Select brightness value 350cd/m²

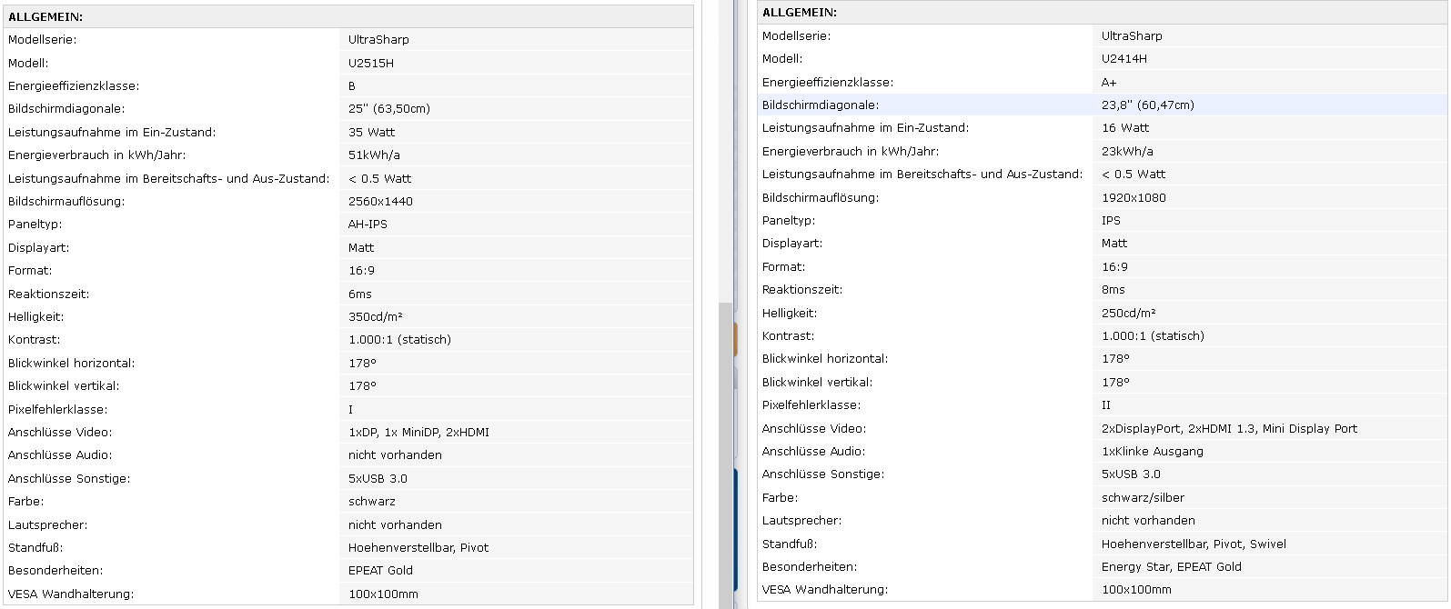[x=376, y=316]
